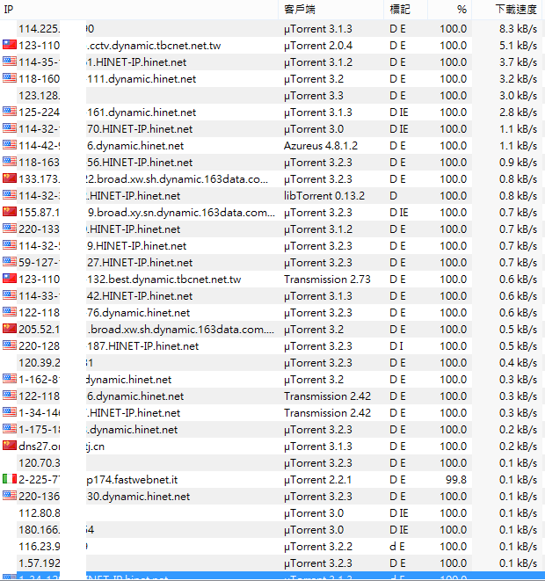Click the 3.2 kB/s speed cell
The image size is (545, 581).
pos(518,79)
